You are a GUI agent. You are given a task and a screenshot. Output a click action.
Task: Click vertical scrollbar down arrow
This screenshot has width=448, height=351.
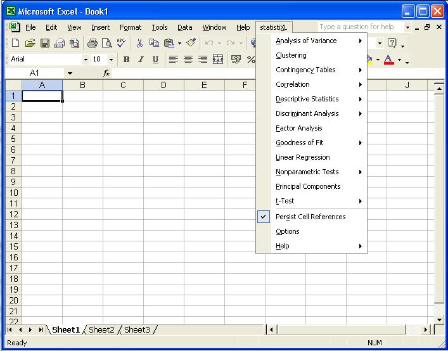tap(439, 319)
